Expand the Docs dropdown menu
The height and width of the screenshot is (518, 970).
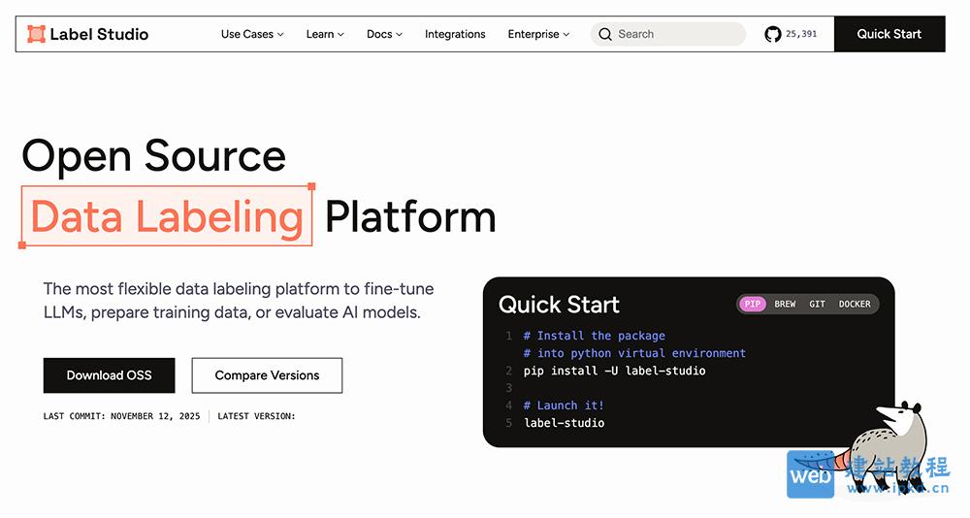(x=384, y=34)
